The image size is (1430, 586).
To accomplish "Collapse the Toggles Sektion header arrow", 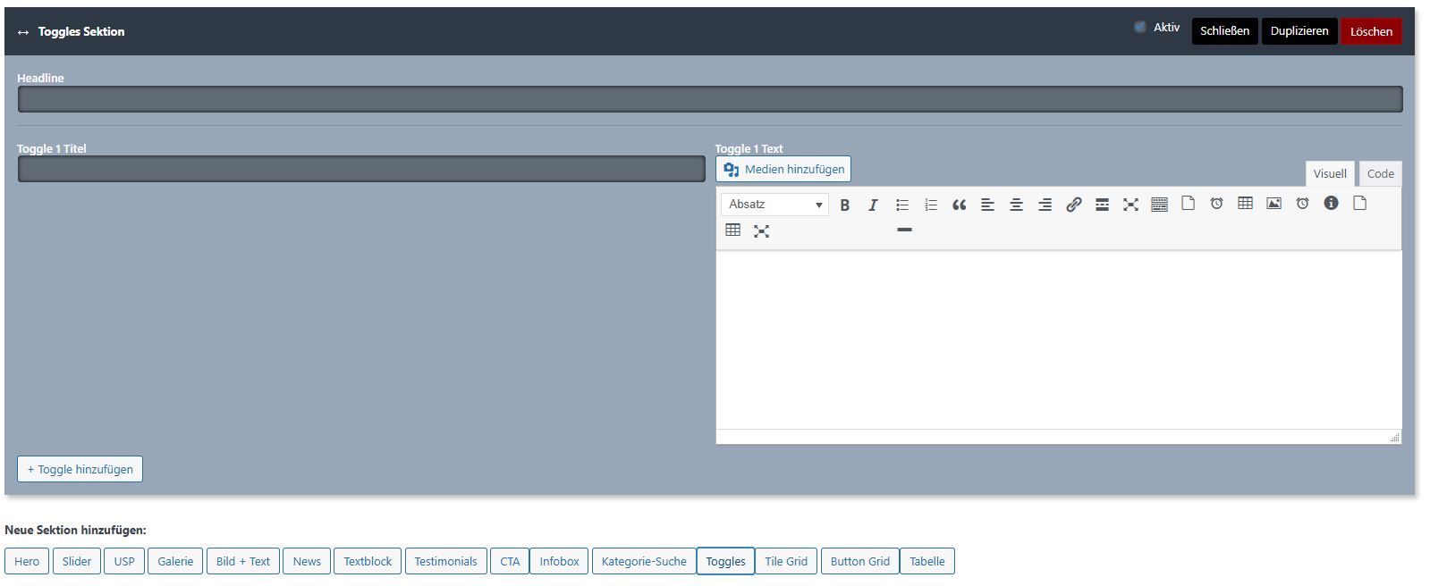I will pyautogui.click(x=23, y=32).
